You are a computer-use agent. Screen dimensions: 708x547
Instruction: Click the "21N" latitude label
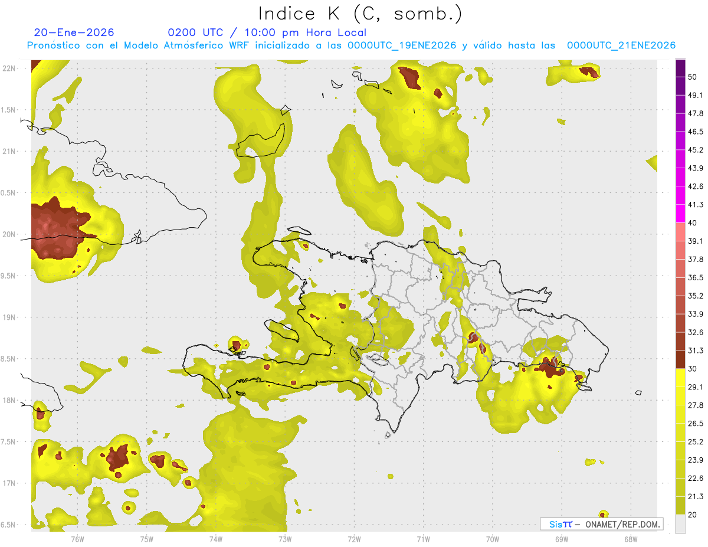coord(9,151)
